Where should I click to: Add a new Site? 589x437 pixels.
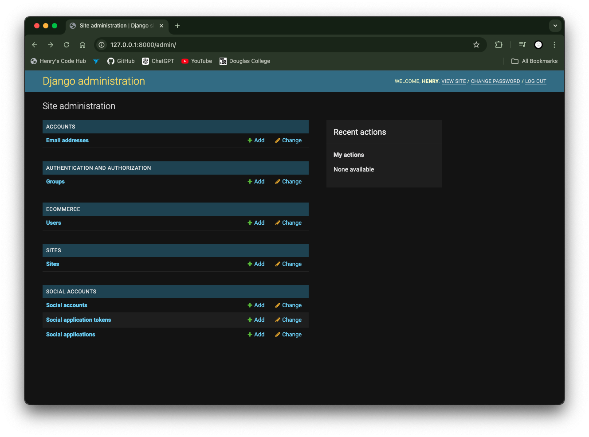tap(256, 264)
